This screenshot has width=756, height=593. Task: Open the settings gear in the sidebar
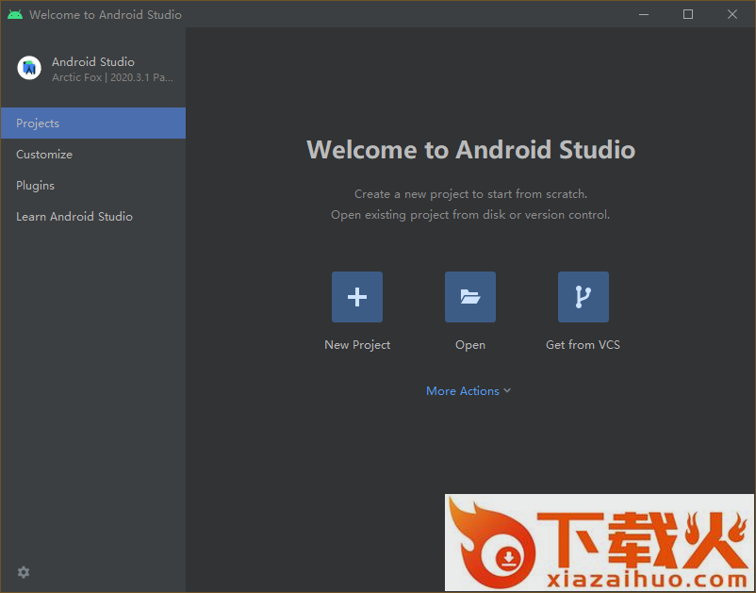point(24,572)
